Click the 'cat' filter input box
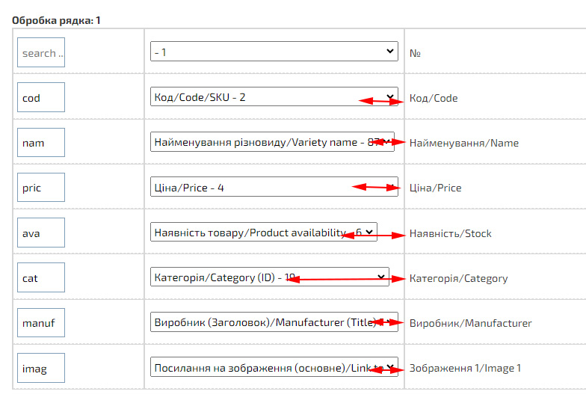This screenshot has height=418, width=586. [41, 277]
